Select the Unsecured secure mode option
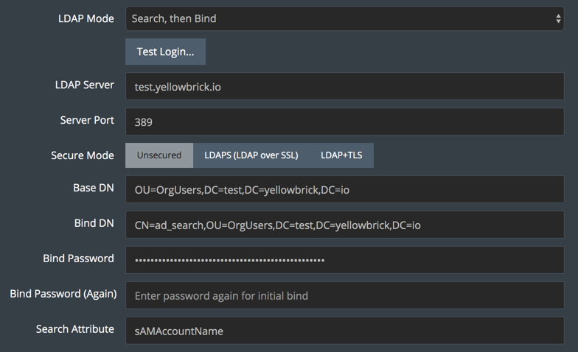 [159, 155]
